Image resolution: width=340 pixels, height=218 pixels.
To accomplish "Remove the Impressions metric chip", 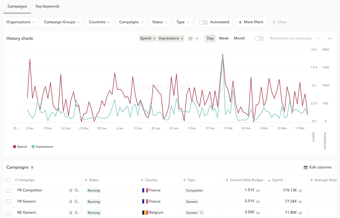I will click(x=182, y=38).
